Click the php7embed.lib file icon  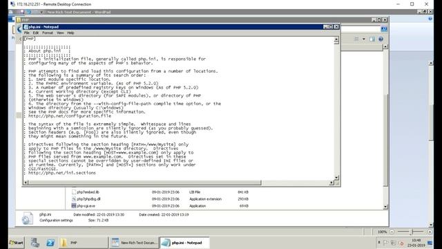pos(74,192)
